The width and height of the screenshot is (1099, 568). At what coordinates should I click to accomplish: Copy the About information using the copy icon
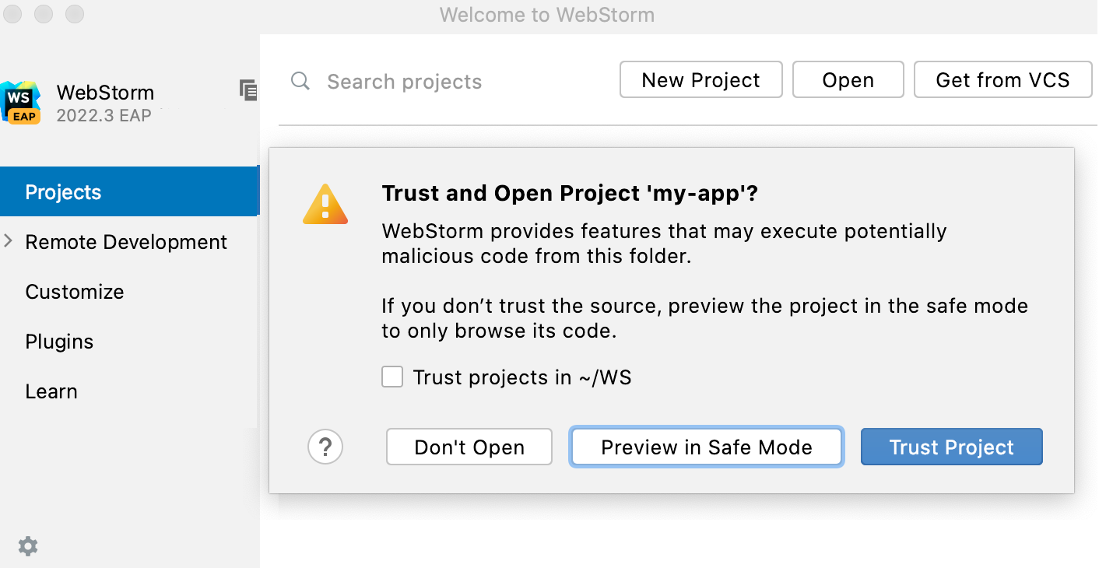[248, 90]
